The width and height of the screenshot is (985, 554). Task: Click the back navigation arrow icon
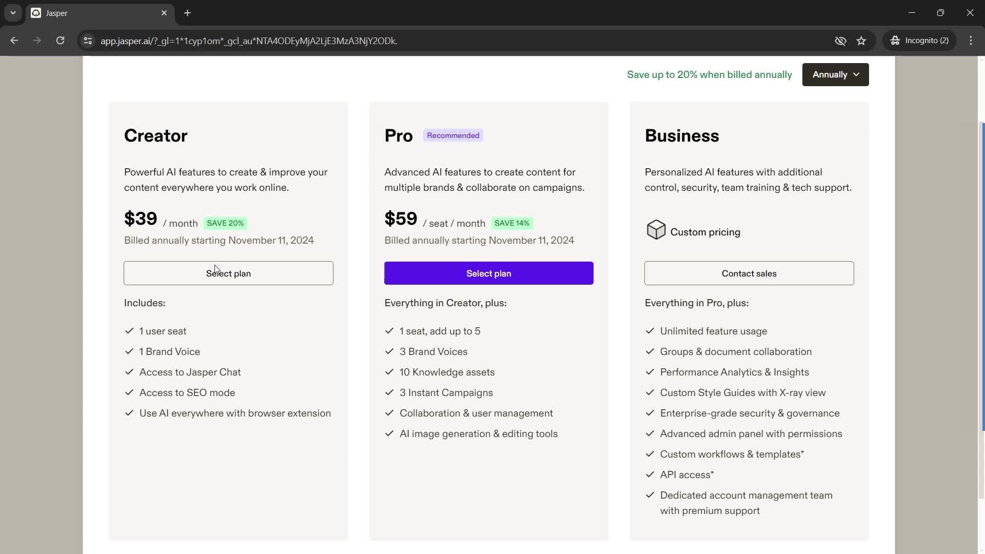click(14, 41)
